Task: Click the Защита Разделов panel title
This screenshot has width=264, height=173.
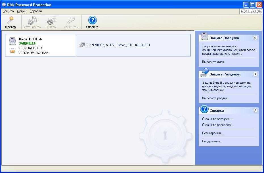Action: 225,74
